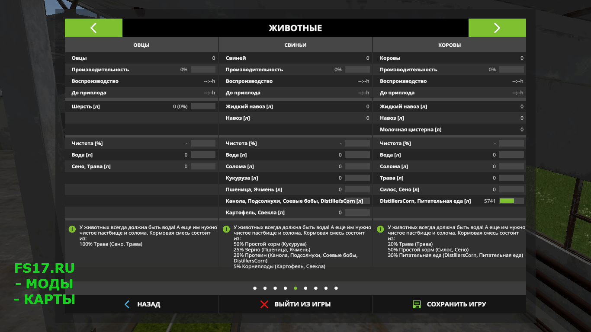
Task: Click the Животные page title
Action: (x=295, y=28)
